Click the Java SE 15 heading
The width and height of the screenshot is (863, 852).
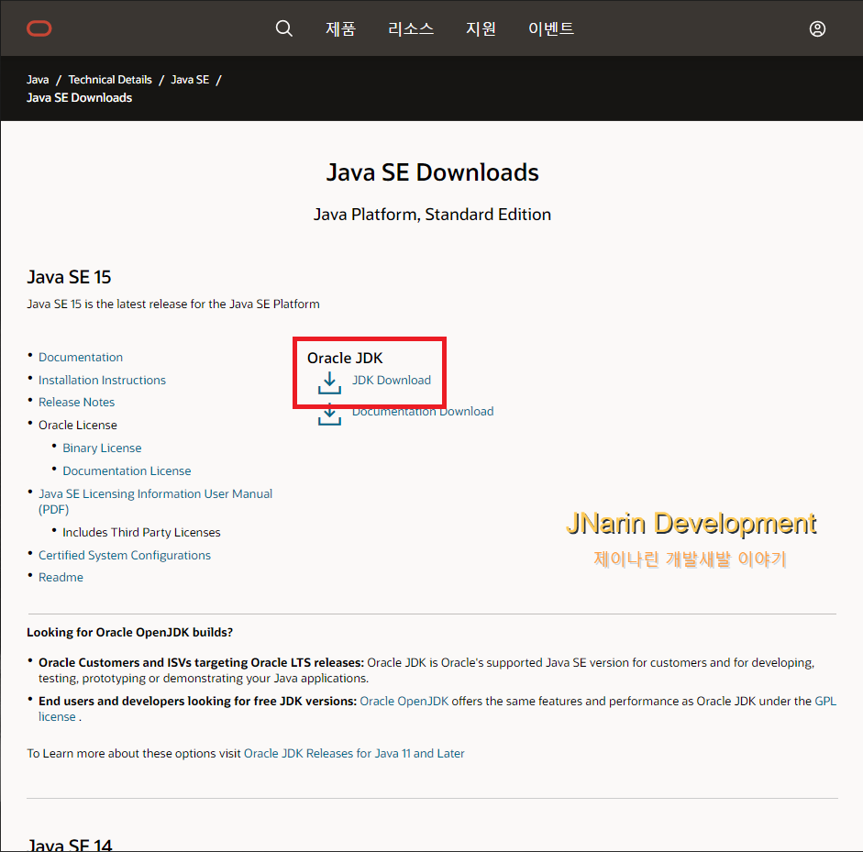click(69, 276)
